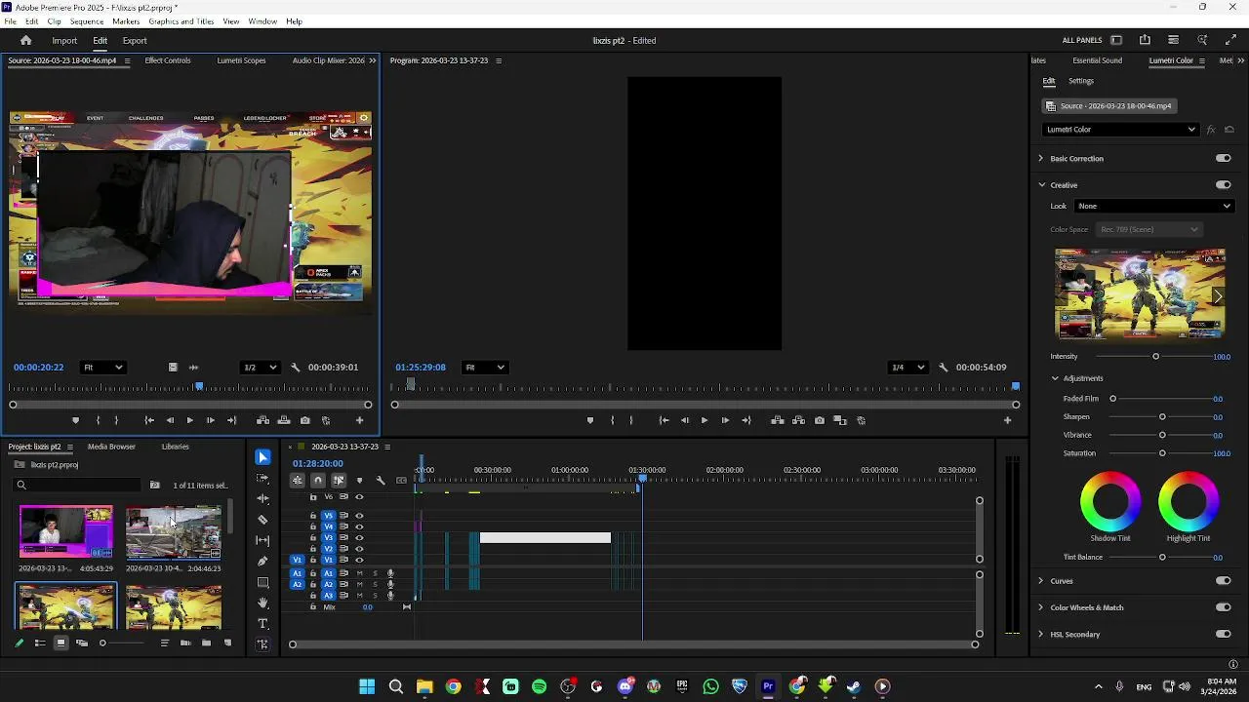Expand the Curves section
Viewport: 1249px width, 702px height.
1040,580
